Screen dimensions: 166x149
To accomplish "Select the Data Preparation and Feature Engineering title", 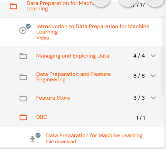I will pos(73,77).
